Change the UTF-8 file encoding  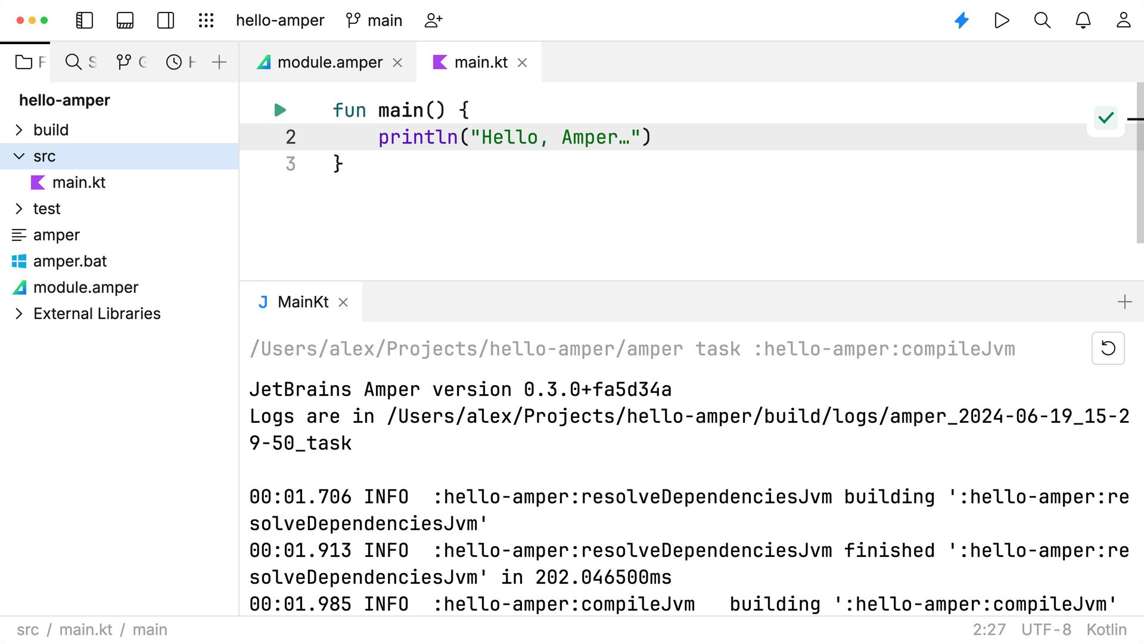point(1046,630)
